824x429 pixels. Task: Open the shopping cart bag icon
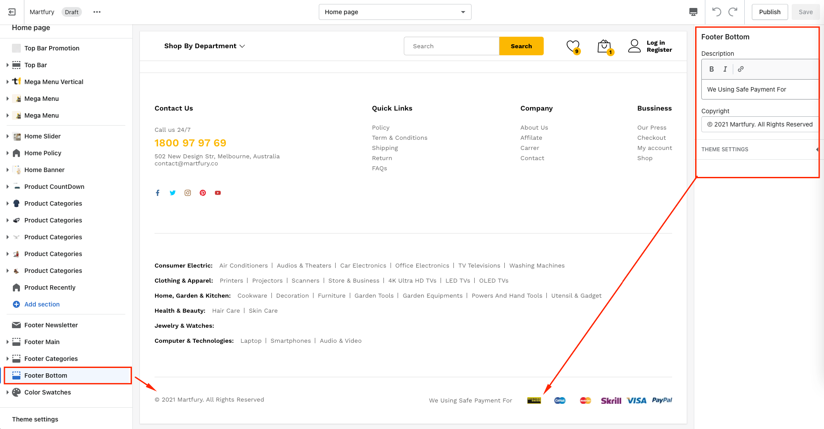(x=604, y=46)
